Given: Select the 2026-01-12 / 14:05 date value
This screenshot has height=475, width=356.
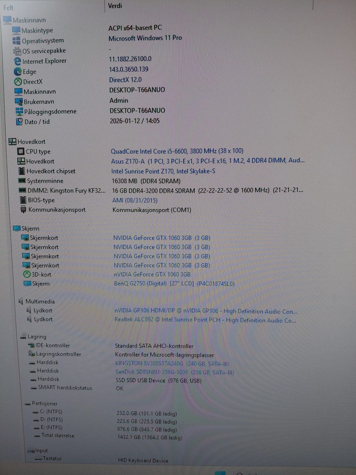Looking at the screenshot, I should point(135,121).
